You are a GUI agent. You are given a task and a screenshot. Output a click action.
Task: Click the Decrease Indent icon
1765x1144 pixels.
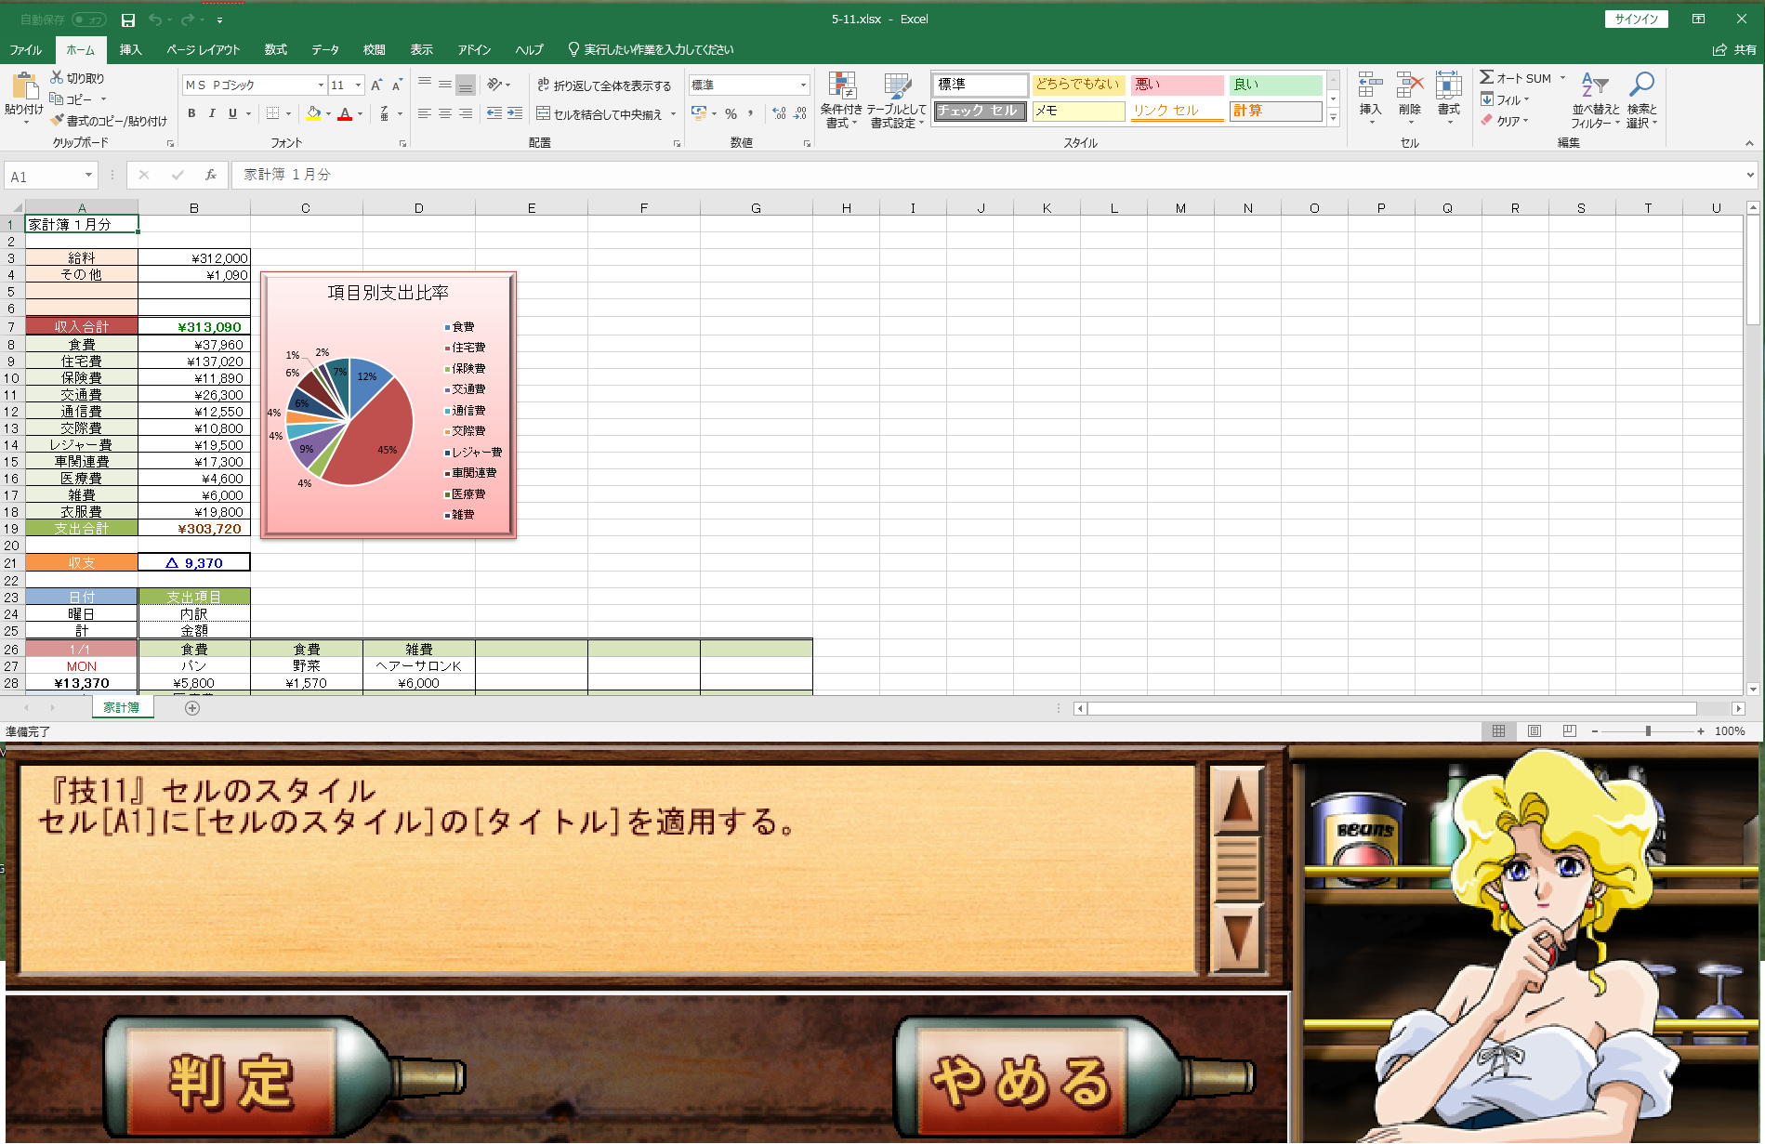pyautogui.click(x=494, y=113)
